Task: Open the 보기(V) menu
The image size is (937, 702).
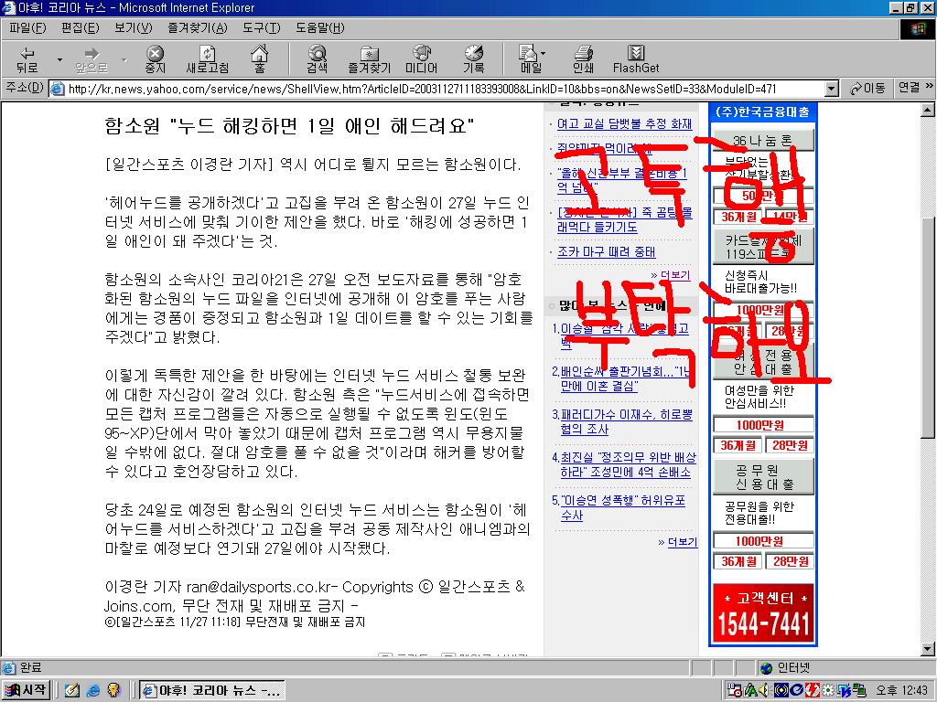Action: point(134,28)
